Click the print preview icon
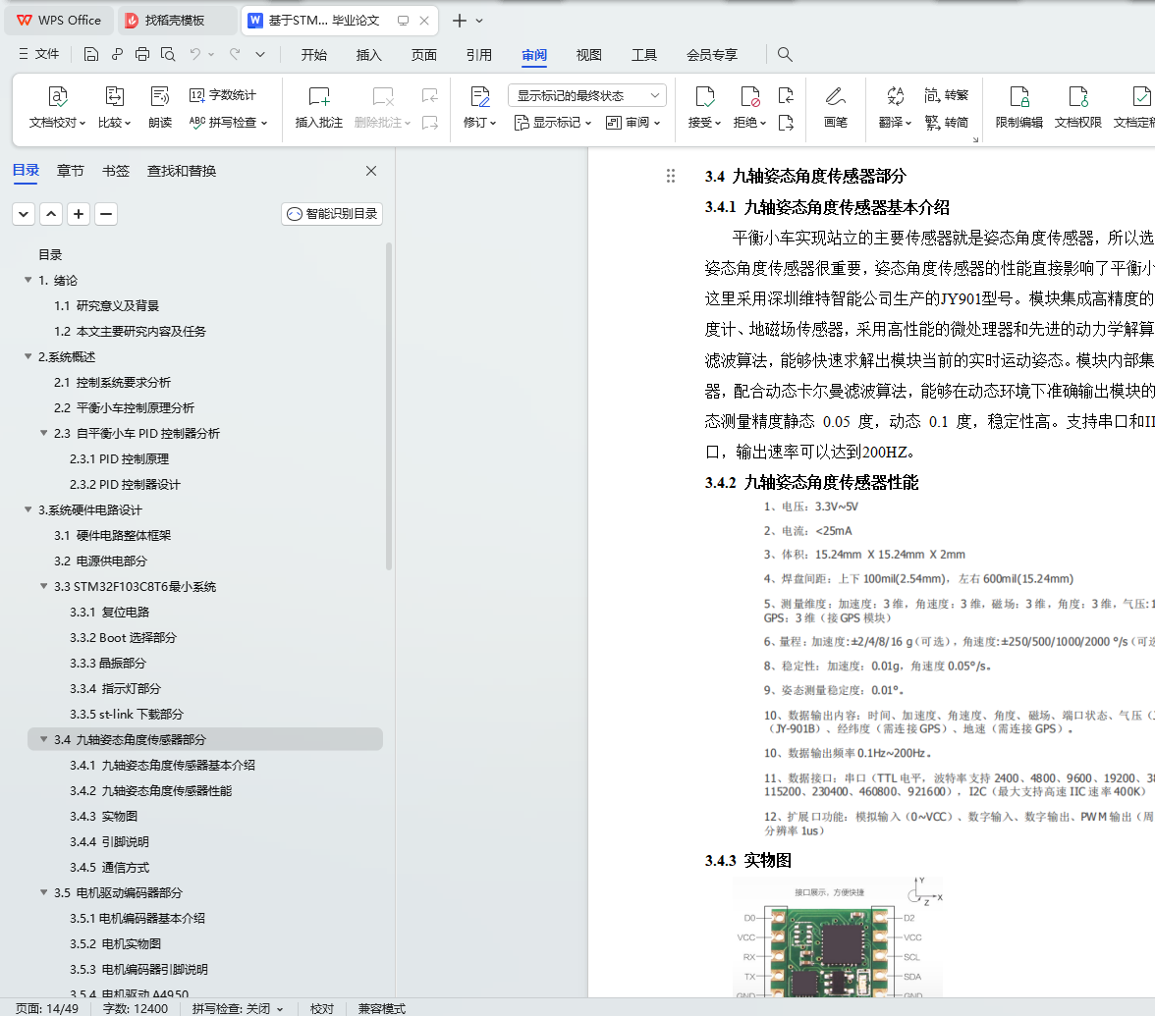The width and height of the screenshot is (1155, 1016). 168,55
